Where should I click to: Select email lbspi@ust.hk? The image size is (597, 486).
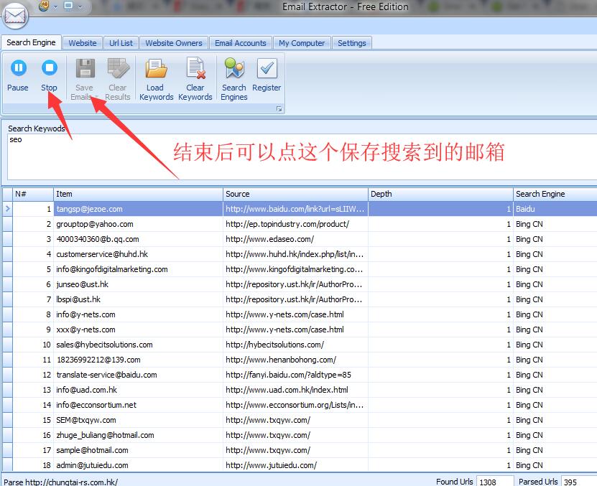78,299
